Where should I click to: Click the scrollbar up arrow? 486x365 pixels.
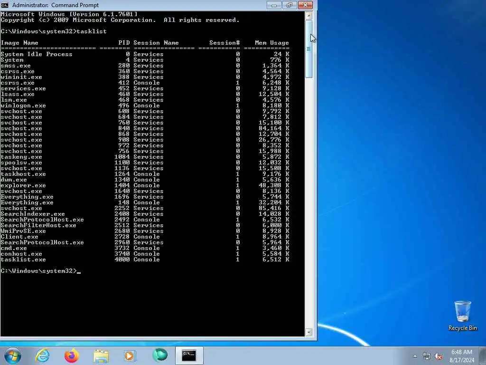click(308, 15)
